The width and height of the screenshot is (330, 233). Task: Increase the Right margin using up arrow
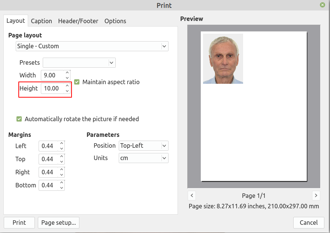tap(62, 169)
